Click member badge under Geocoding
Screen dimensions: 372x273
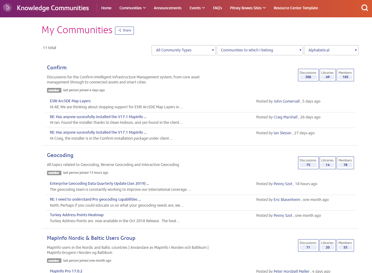(x=54, y=173)
